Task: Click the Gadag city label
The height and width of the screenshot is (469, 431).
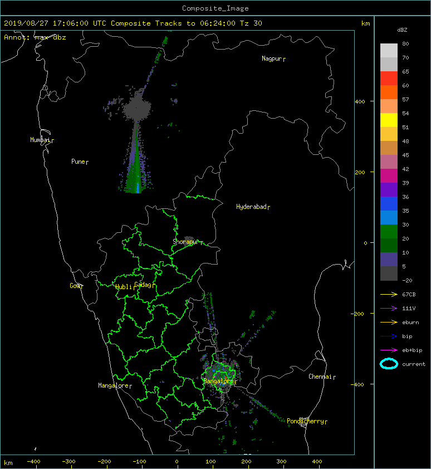Action: pyautogui.click(x=143, y=285)
